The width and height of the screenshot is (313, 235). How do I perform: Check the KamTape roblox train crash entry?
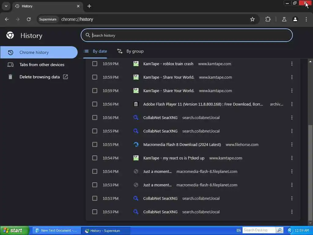tap(95, 64)
